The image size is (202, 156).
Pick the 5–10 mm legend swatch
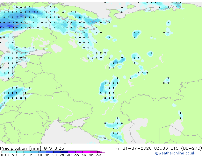[35, 152]
